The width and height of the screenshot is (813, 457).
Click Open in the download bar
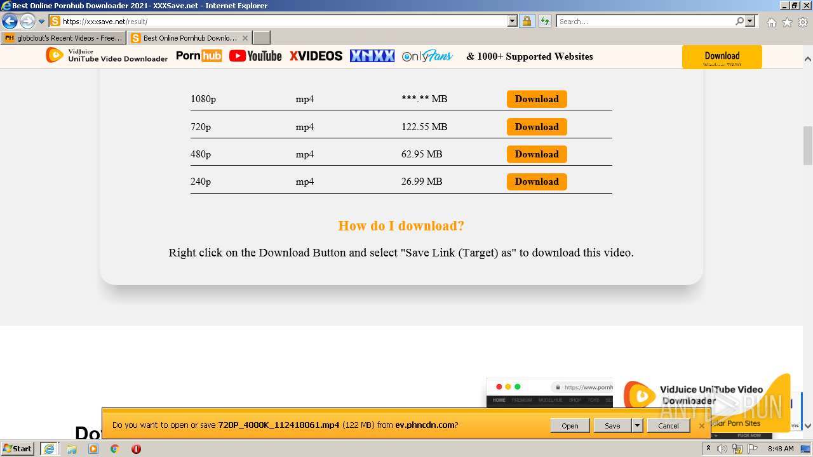[570, 426]
